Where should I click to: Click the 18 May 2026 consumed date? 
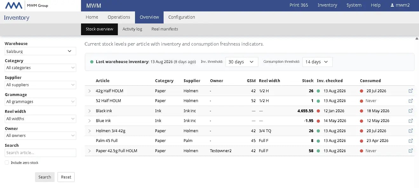[x=378, y=111]
